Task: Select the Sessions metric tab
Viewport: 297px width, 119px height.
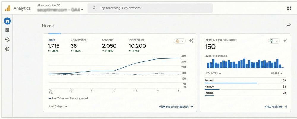Action: (109, 46)
